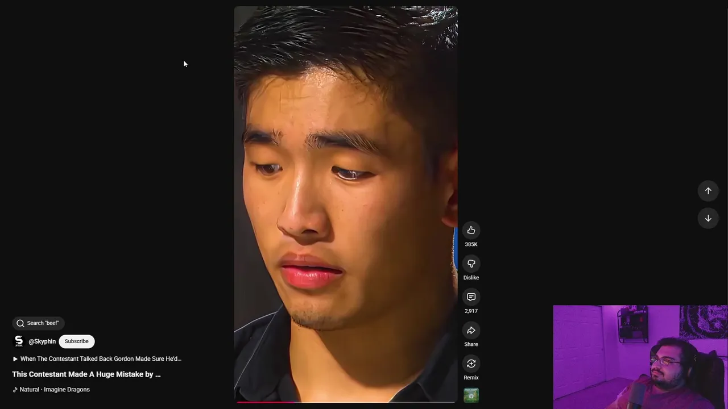
Task: Dislike the short video
Action: [x=471, y=264]
